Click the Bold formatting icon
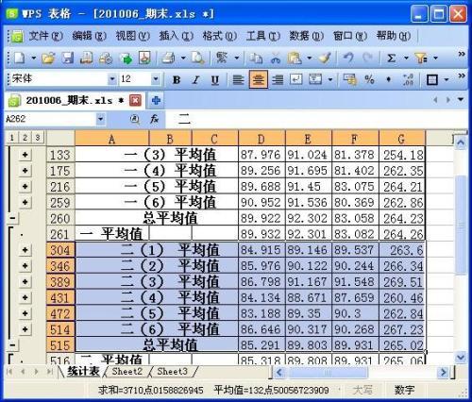Screen dimensions: 472x402 tap(177, 79)
